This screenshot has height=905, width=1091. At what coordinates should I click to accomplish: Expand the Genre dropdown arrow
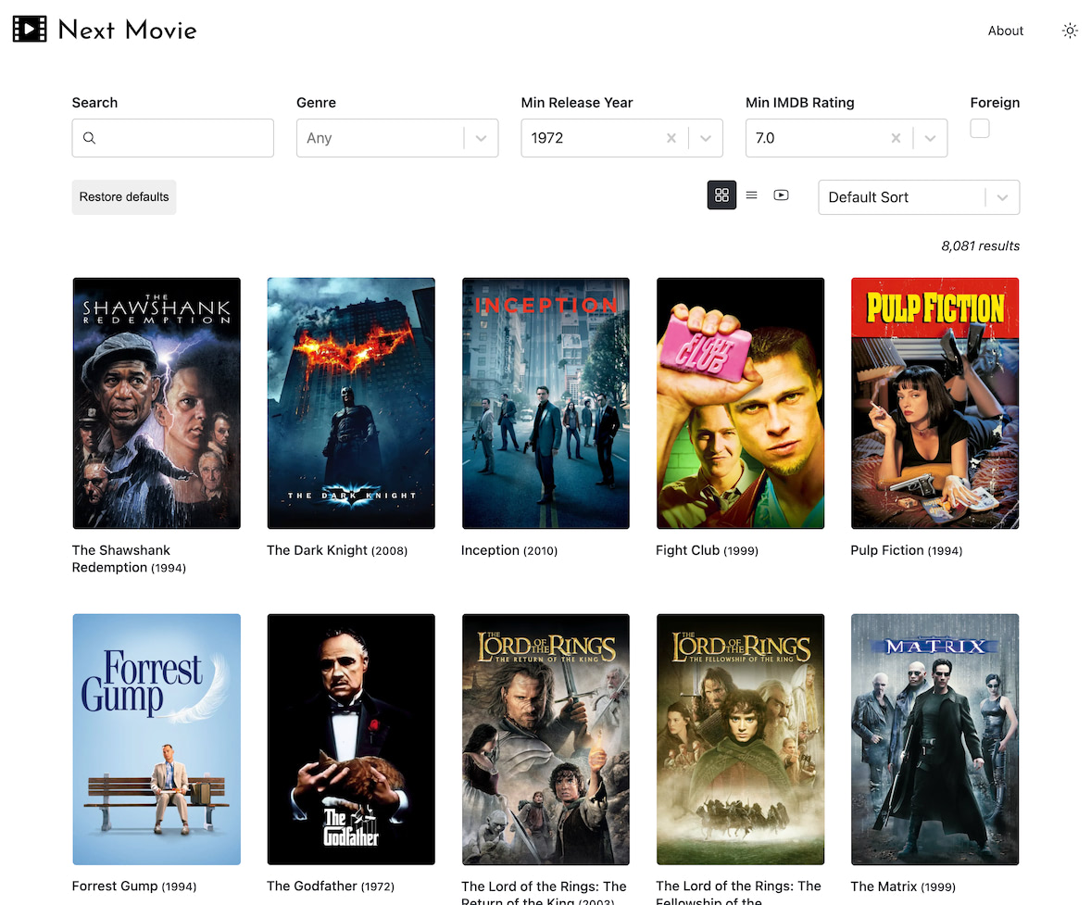pyautogui.click(x=481, y=138)
